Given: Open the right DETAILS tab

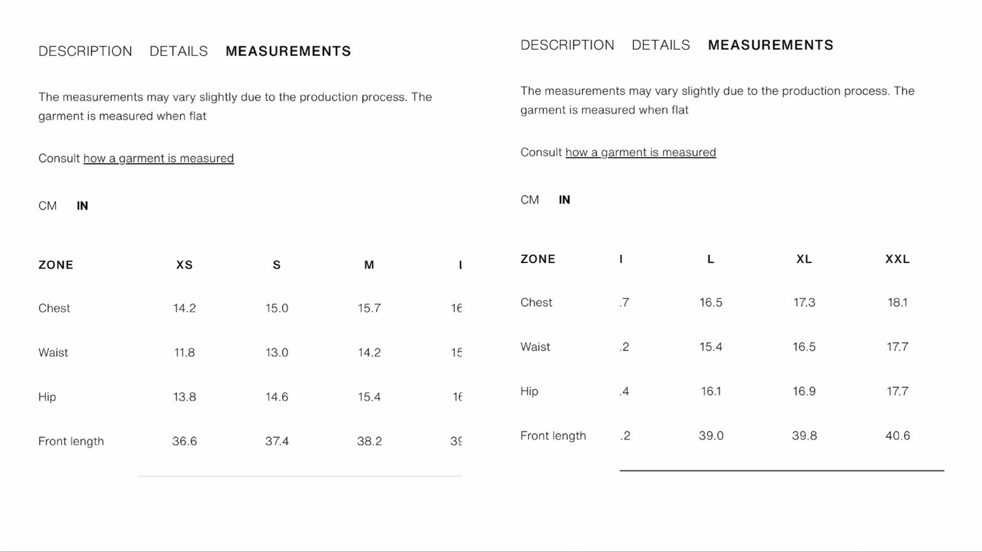Looking at the screenshot, I should coord(661,45).
